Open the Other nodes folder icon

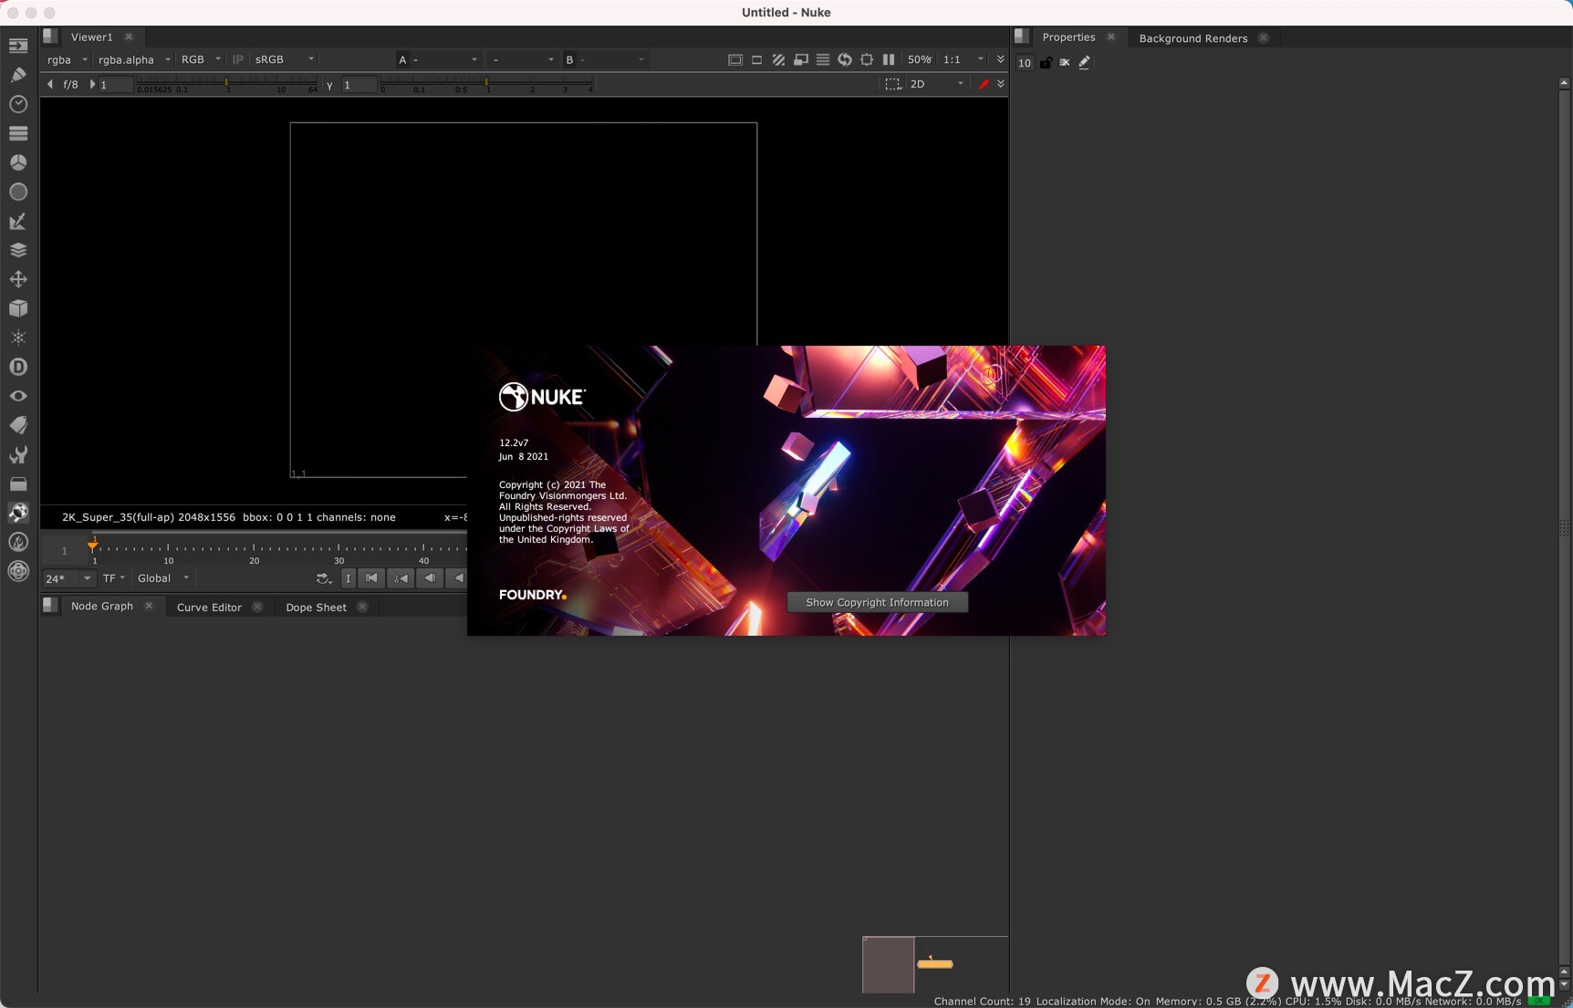(x=18, y=483)
